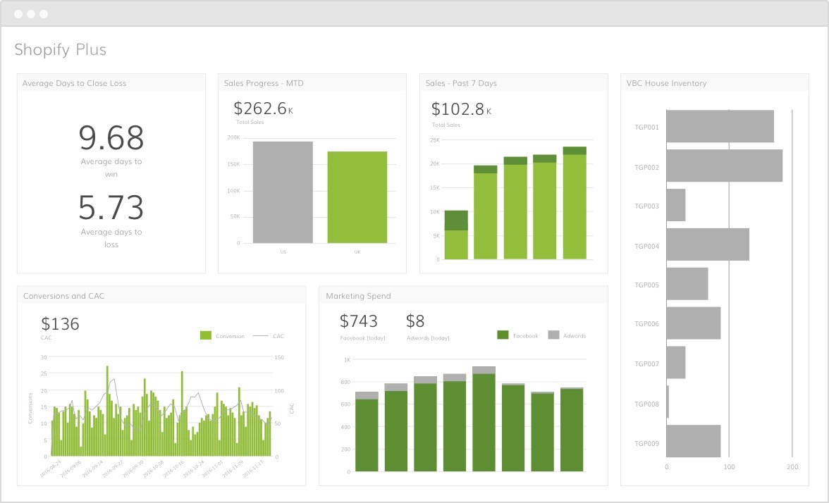Toggle the Facebook legend swatch
829x503 pixels.
pyautogui.click(x=502, y=335)
